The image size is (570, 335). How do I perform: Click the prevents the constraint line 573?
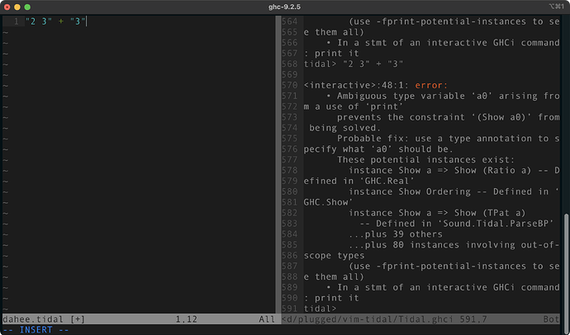click(448, 117)
